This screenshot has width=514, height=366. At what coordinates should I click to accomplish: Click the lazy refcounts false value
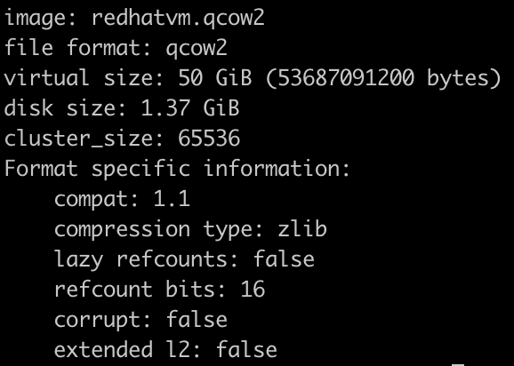[284, 259]
